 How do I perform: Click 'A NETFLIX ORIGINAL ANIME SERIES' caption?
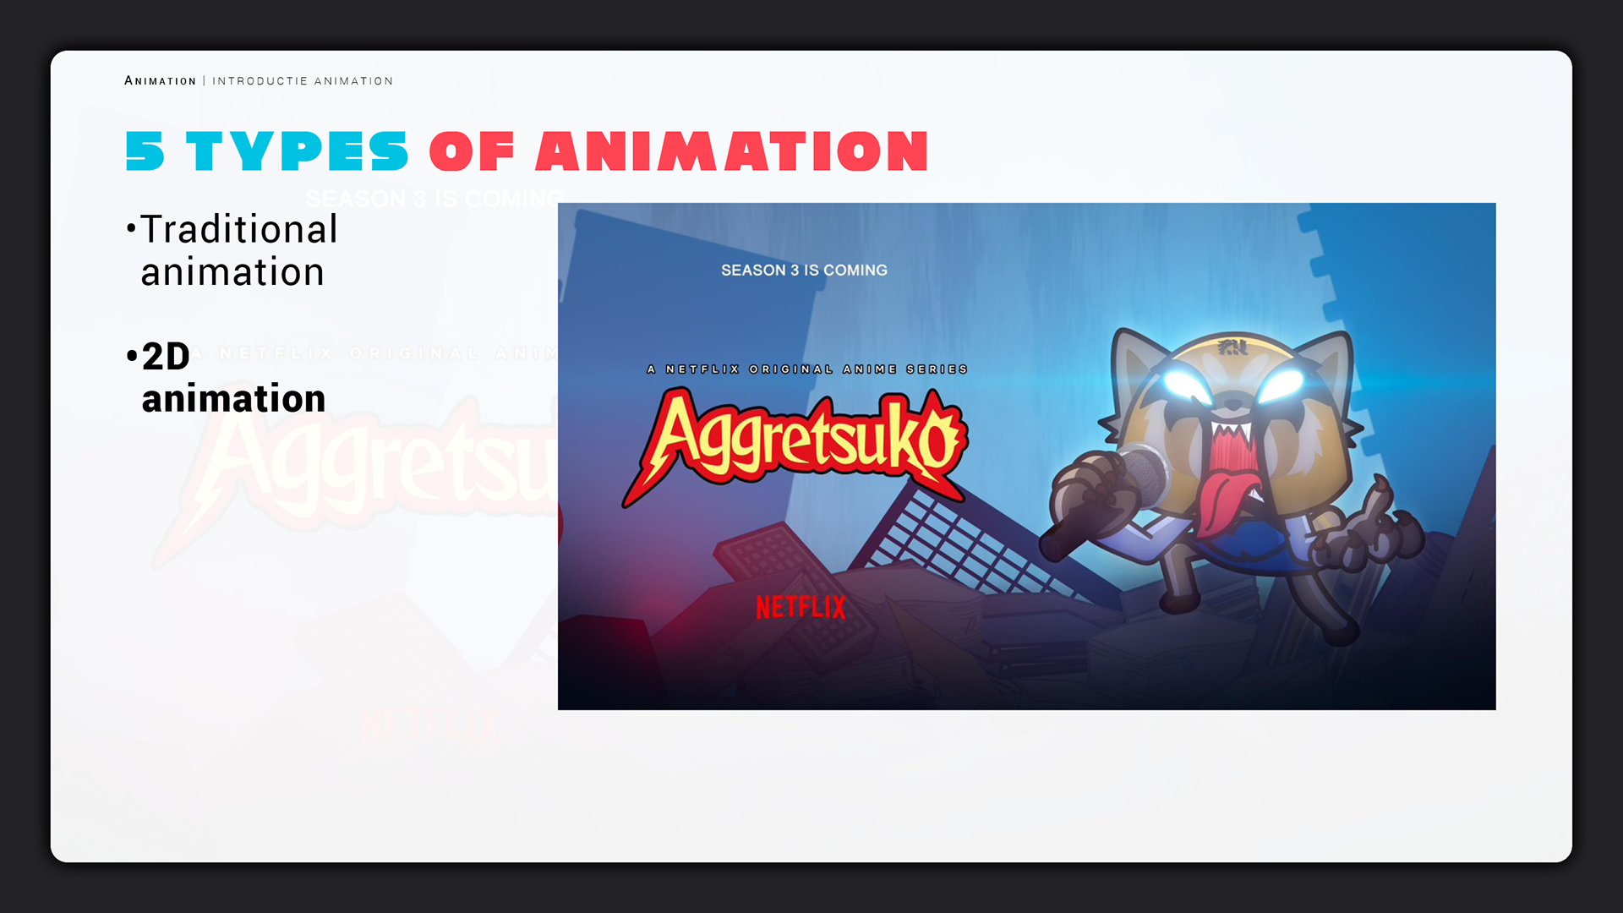(806, 369)
